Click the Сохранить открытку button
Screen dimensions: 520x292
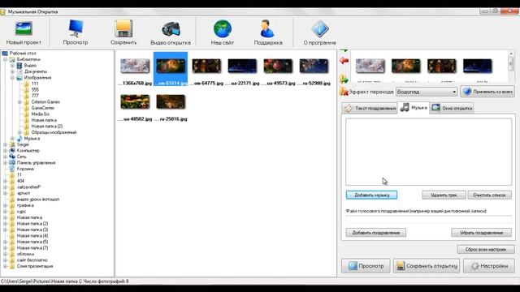tap(427, 266)
